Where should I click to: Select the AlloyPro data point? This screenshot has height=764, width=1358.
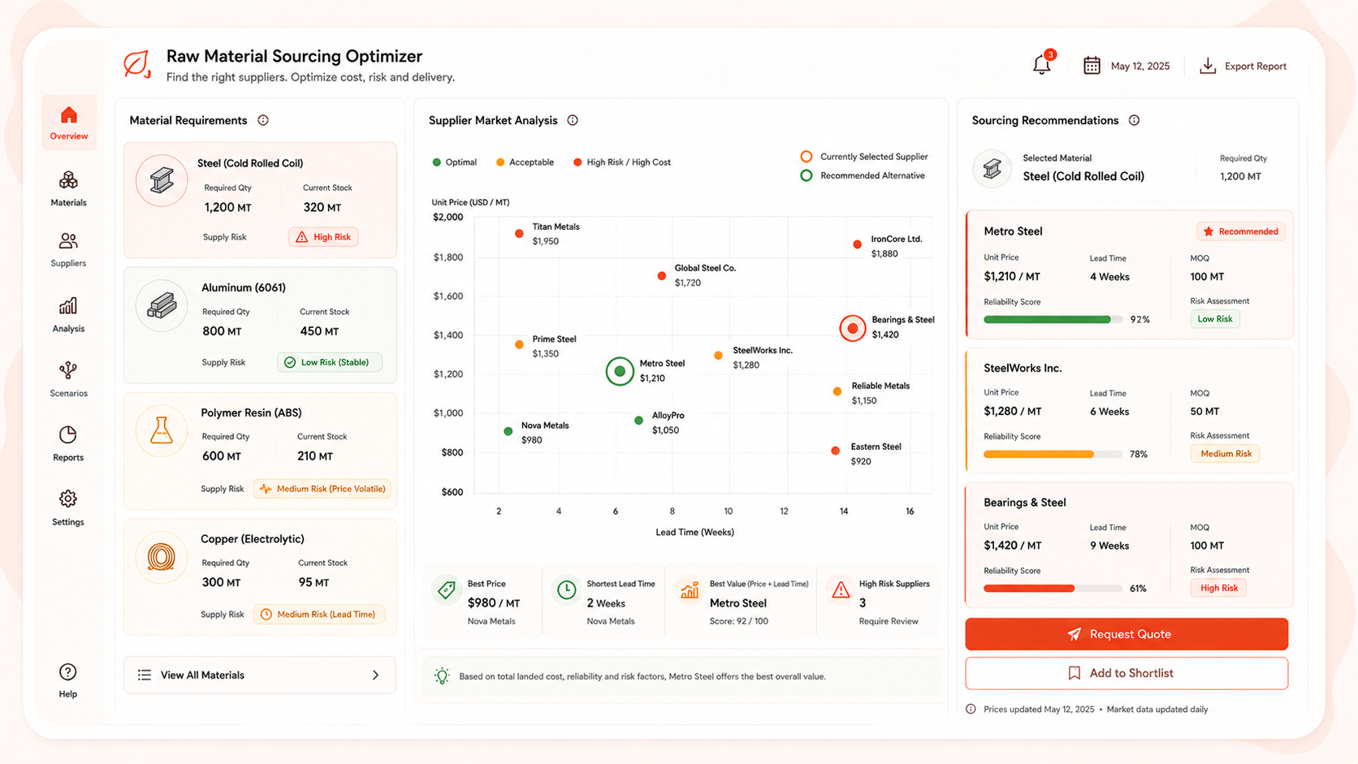tap(638, 421)
